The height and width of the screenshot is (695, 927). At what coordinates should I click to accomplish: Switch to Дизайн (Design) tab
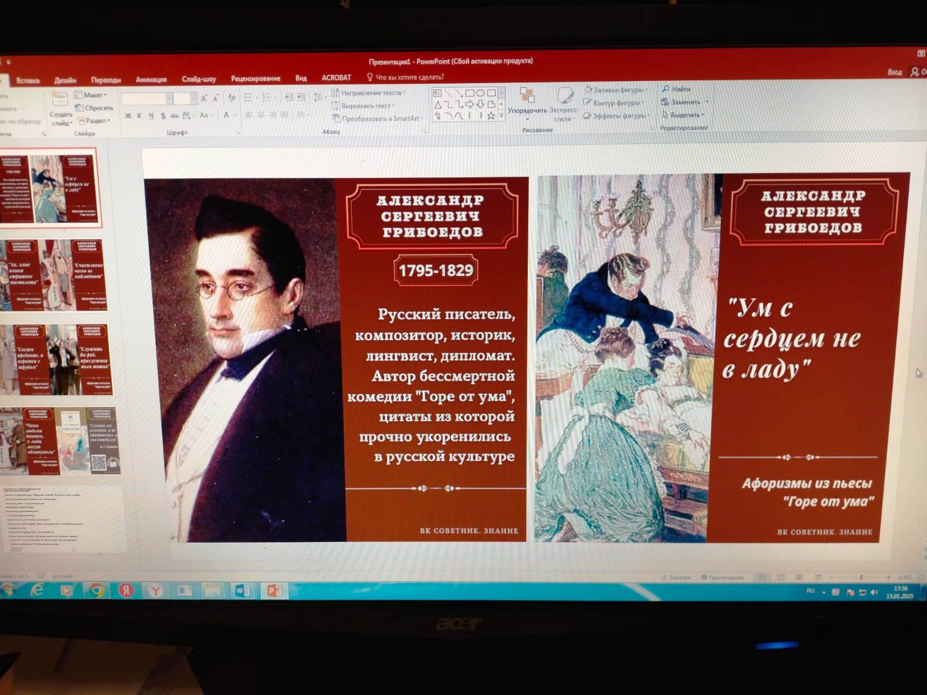coord(65,81)
